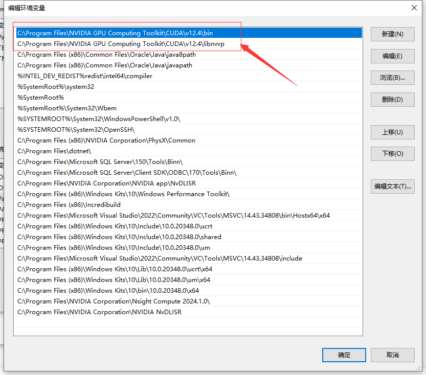Click the 删除(D) button
Screen dimensions: 426x375
click(x=392, y=100)
